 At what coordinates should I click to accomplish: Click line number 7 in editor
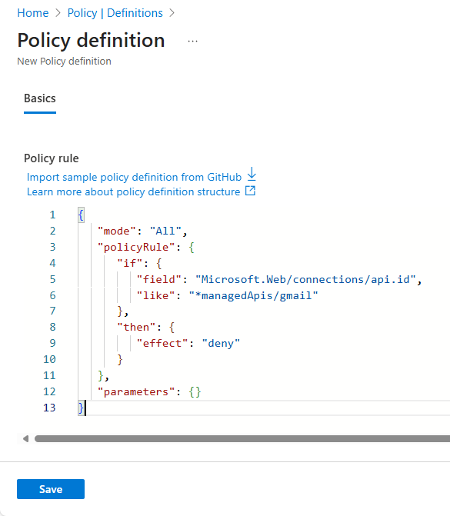coord(52,311)
